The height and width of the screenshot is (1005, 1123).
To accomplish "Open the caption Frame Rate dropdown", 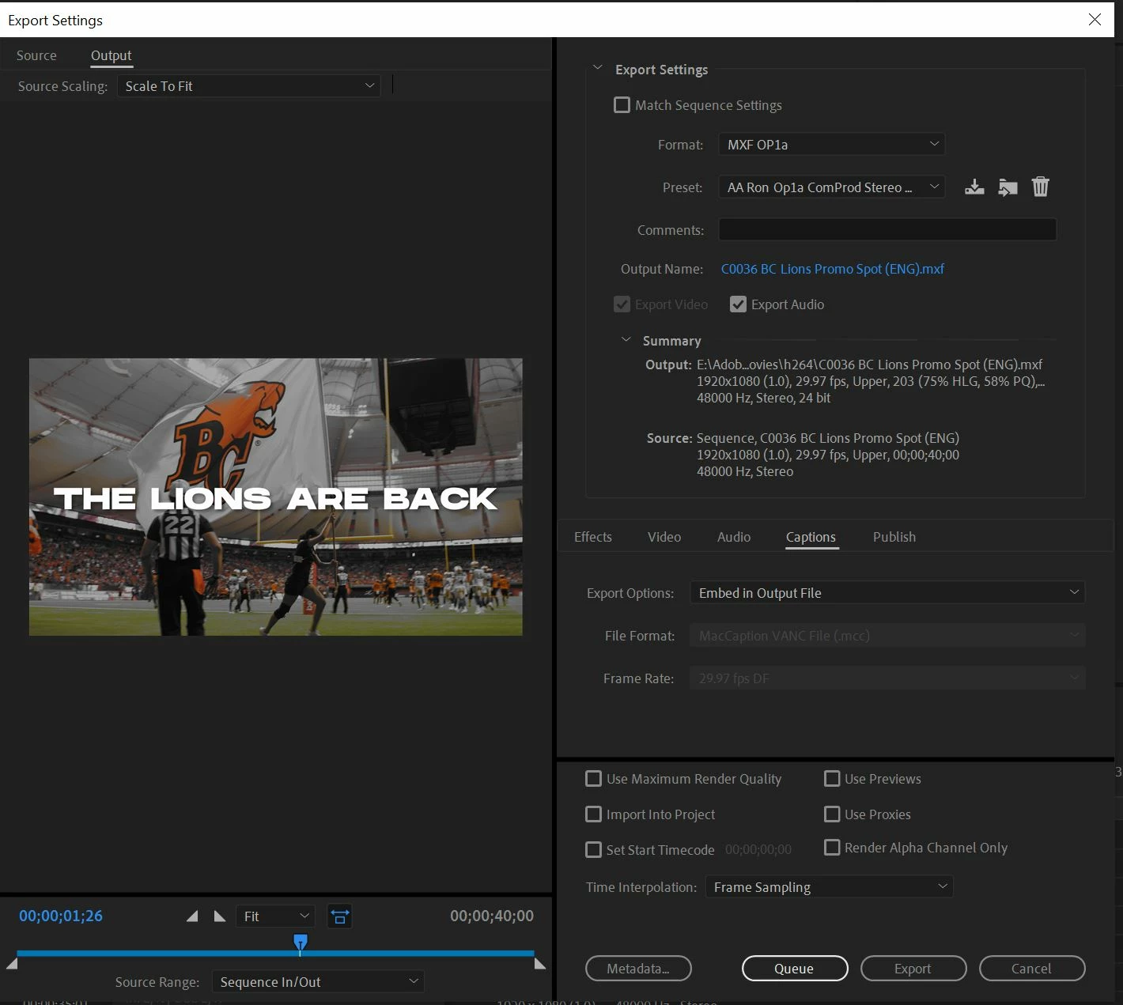I will 887,678.
